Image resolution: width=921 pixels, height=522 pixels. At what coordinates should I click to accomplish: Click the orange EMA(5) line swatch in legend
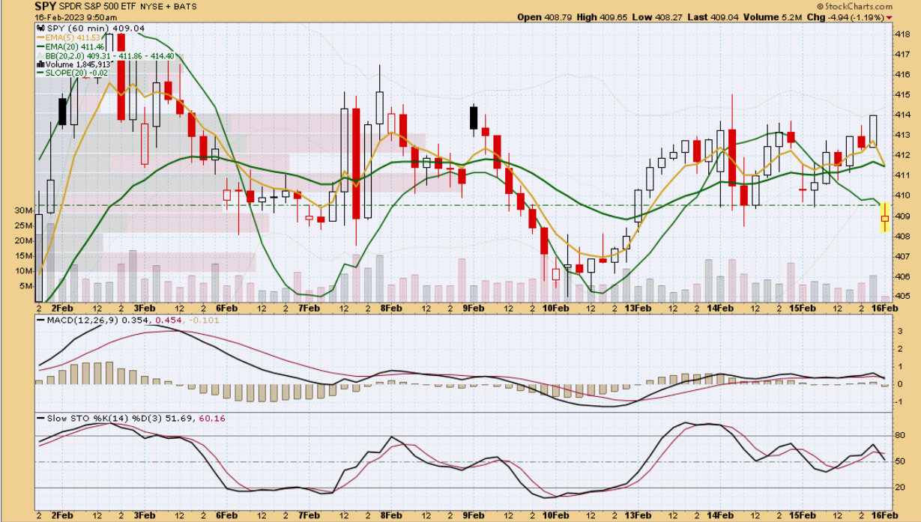coord(41,37)
